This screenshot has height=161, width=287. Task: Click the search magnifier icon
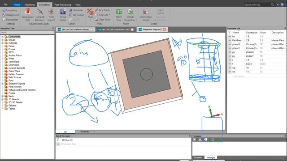click(x=272, y=4)
